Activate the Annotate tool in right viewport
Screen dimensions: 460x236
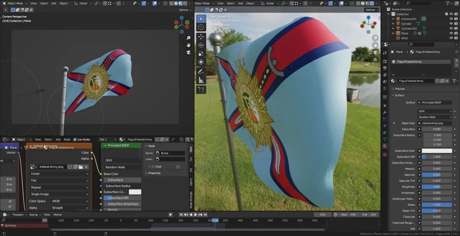click(x=201, y=72)
